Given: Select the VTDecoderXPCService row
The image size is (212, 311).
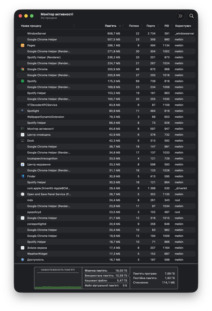Looking at the screenshot, I should pyautogui.click(x=106, y=105).
